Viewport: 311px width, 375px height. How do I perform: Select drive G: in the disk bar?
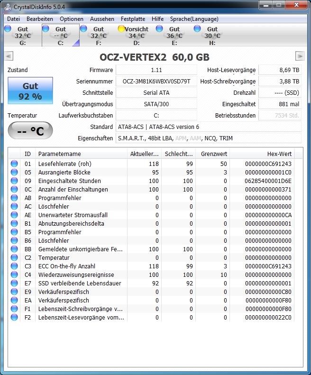pyautogui.click(x=23, y=36)
